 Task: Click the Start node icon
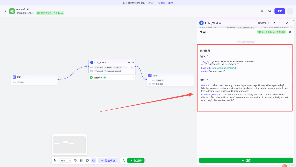(14, 77)
